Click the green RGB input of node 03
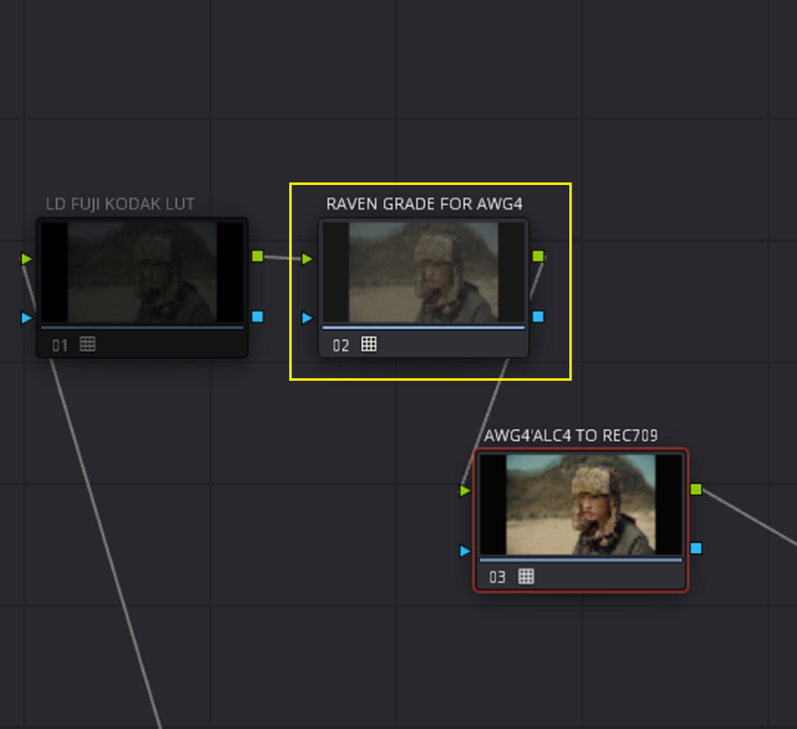 pos(464,491)
